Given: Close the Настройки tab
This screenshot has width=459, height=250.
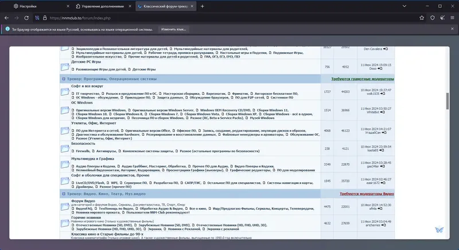Looking at the screenshot, I should (68, 6).
